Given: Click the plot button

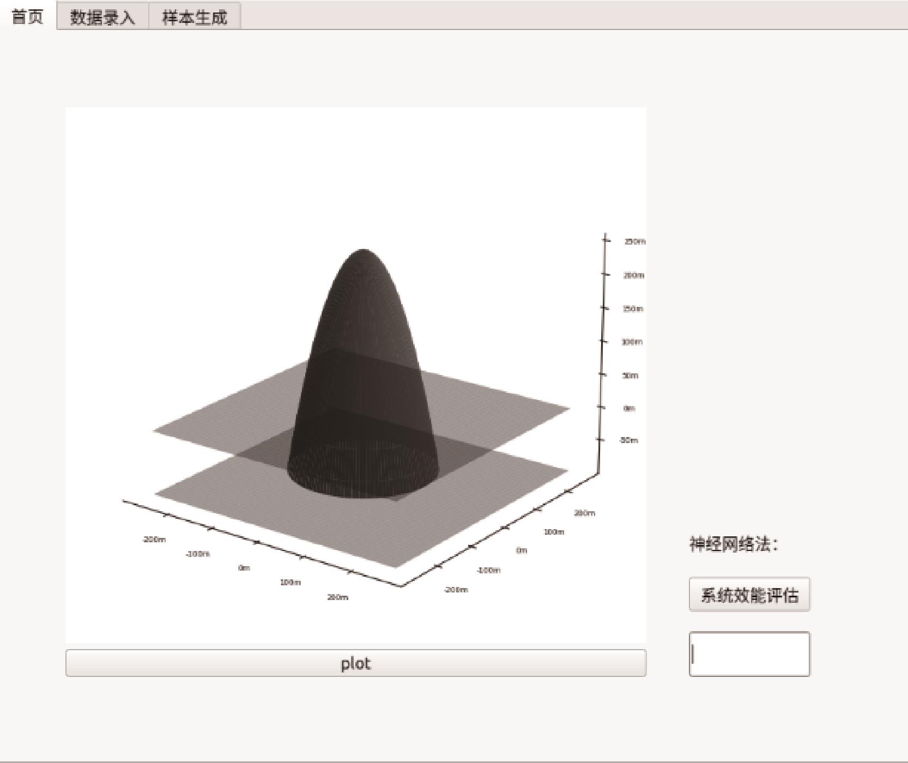Looking at the screenshot, I should [x=356, y=663].
